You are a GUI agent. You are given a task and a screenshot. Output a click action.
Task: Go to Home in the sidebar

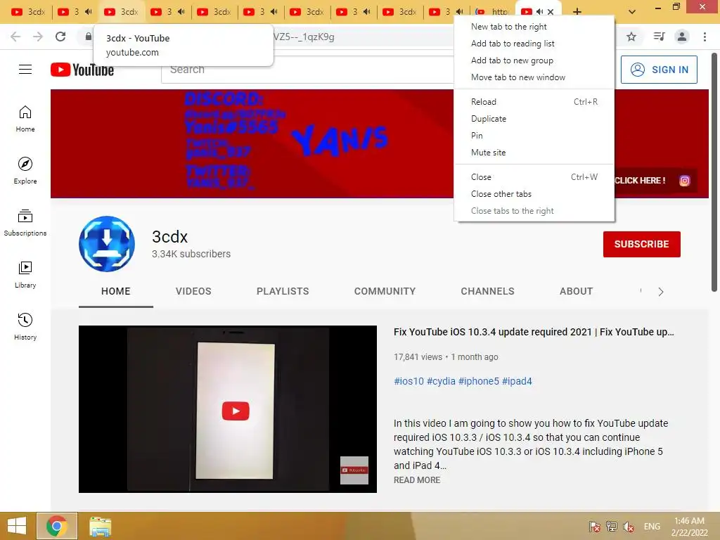coord(25,118)
